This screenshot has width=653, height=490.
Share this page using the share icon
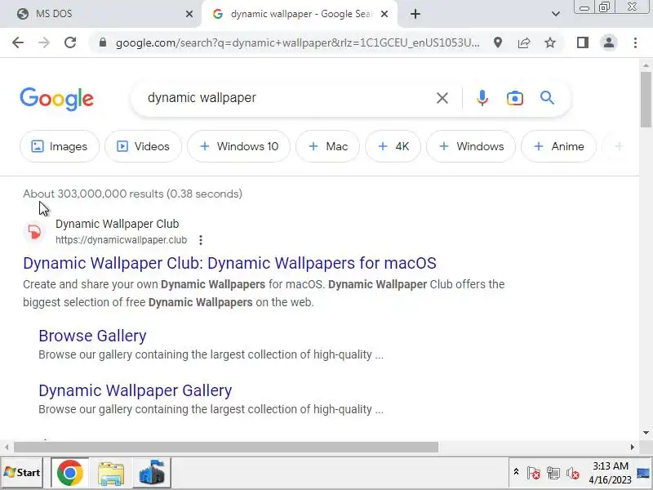(524, 42)
